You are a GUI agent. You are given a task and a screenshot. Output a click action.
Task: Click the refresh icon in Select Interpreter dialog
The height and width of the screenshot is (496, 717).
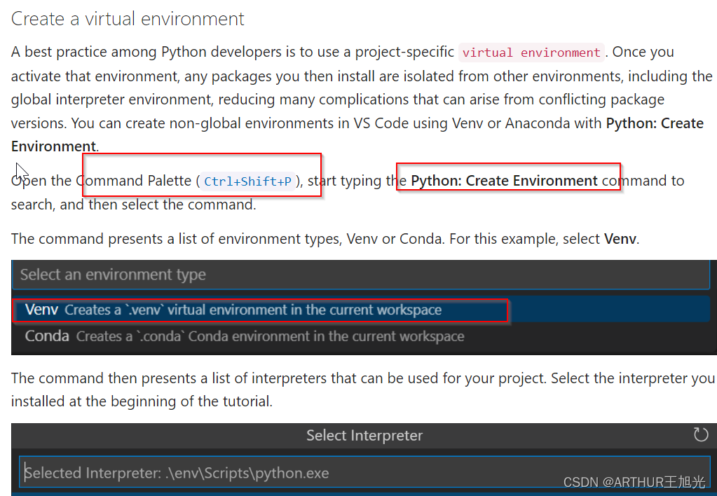[x=700, y=435]
